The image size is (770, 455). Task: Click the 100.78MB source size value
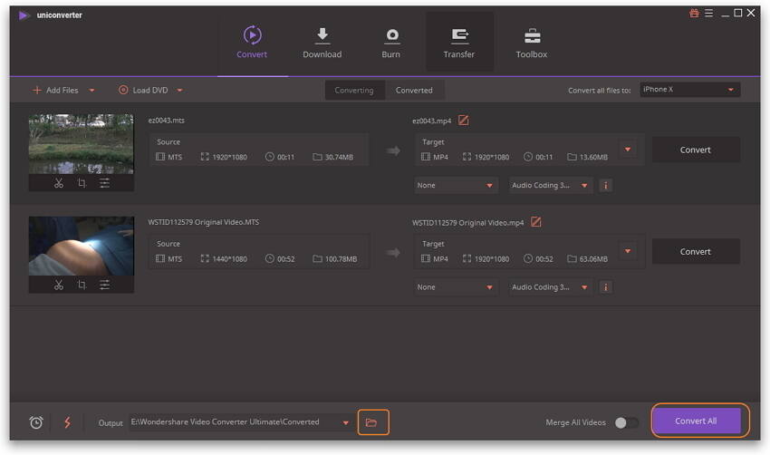(341, 259)
